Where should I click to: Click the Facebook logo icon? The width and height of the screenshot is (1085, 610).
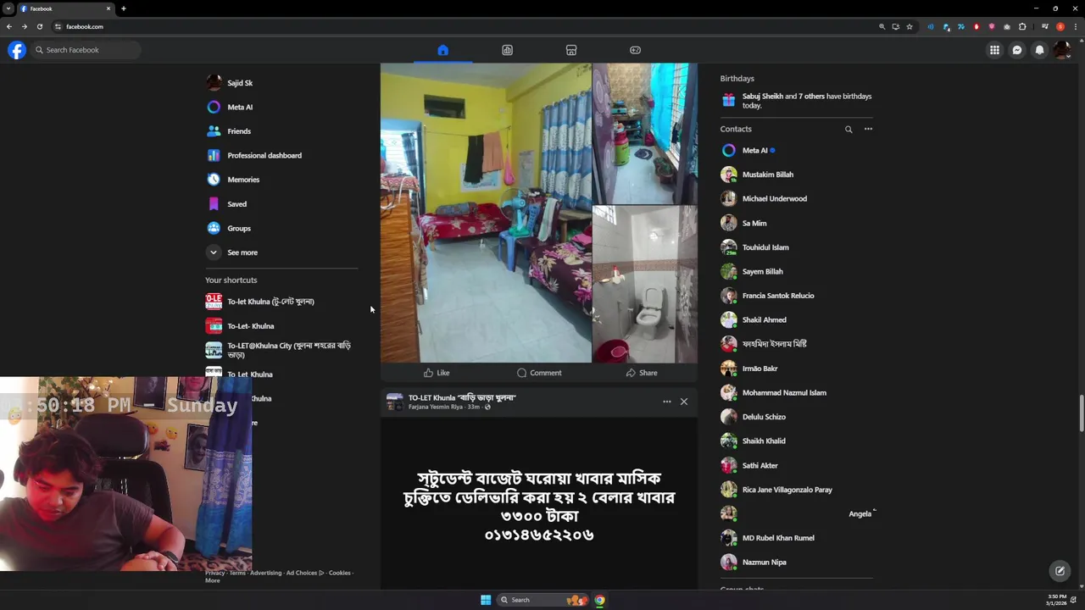(17, 50)
